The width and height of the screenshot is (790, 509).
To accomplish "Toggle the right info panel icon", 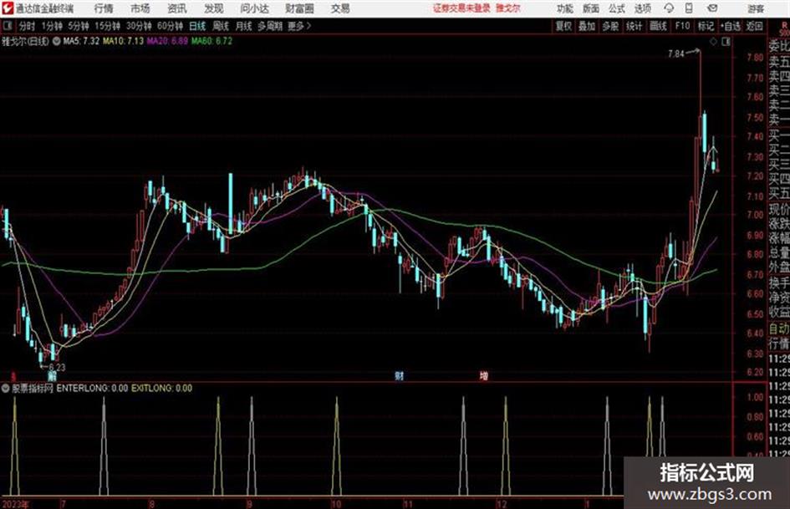I will pos(726,42).
